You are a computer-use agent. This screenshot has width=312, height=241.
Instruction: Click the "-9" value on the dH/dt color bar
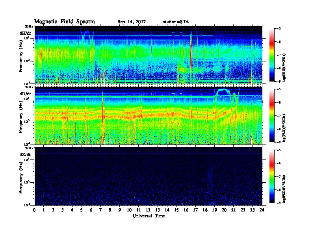[x=279, y=82]
